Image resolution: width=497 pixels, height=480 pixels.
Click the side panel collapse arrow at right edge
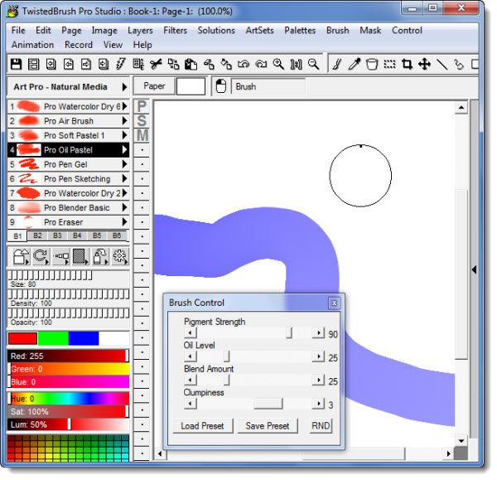click(474, 270)
